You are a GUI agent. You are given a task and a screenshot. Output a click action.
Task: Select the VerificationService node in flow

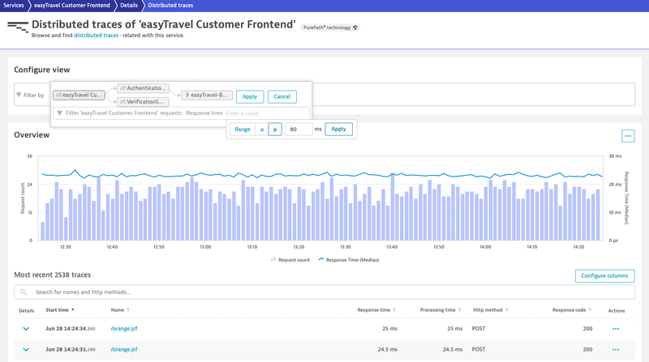(x=143, y=102)
